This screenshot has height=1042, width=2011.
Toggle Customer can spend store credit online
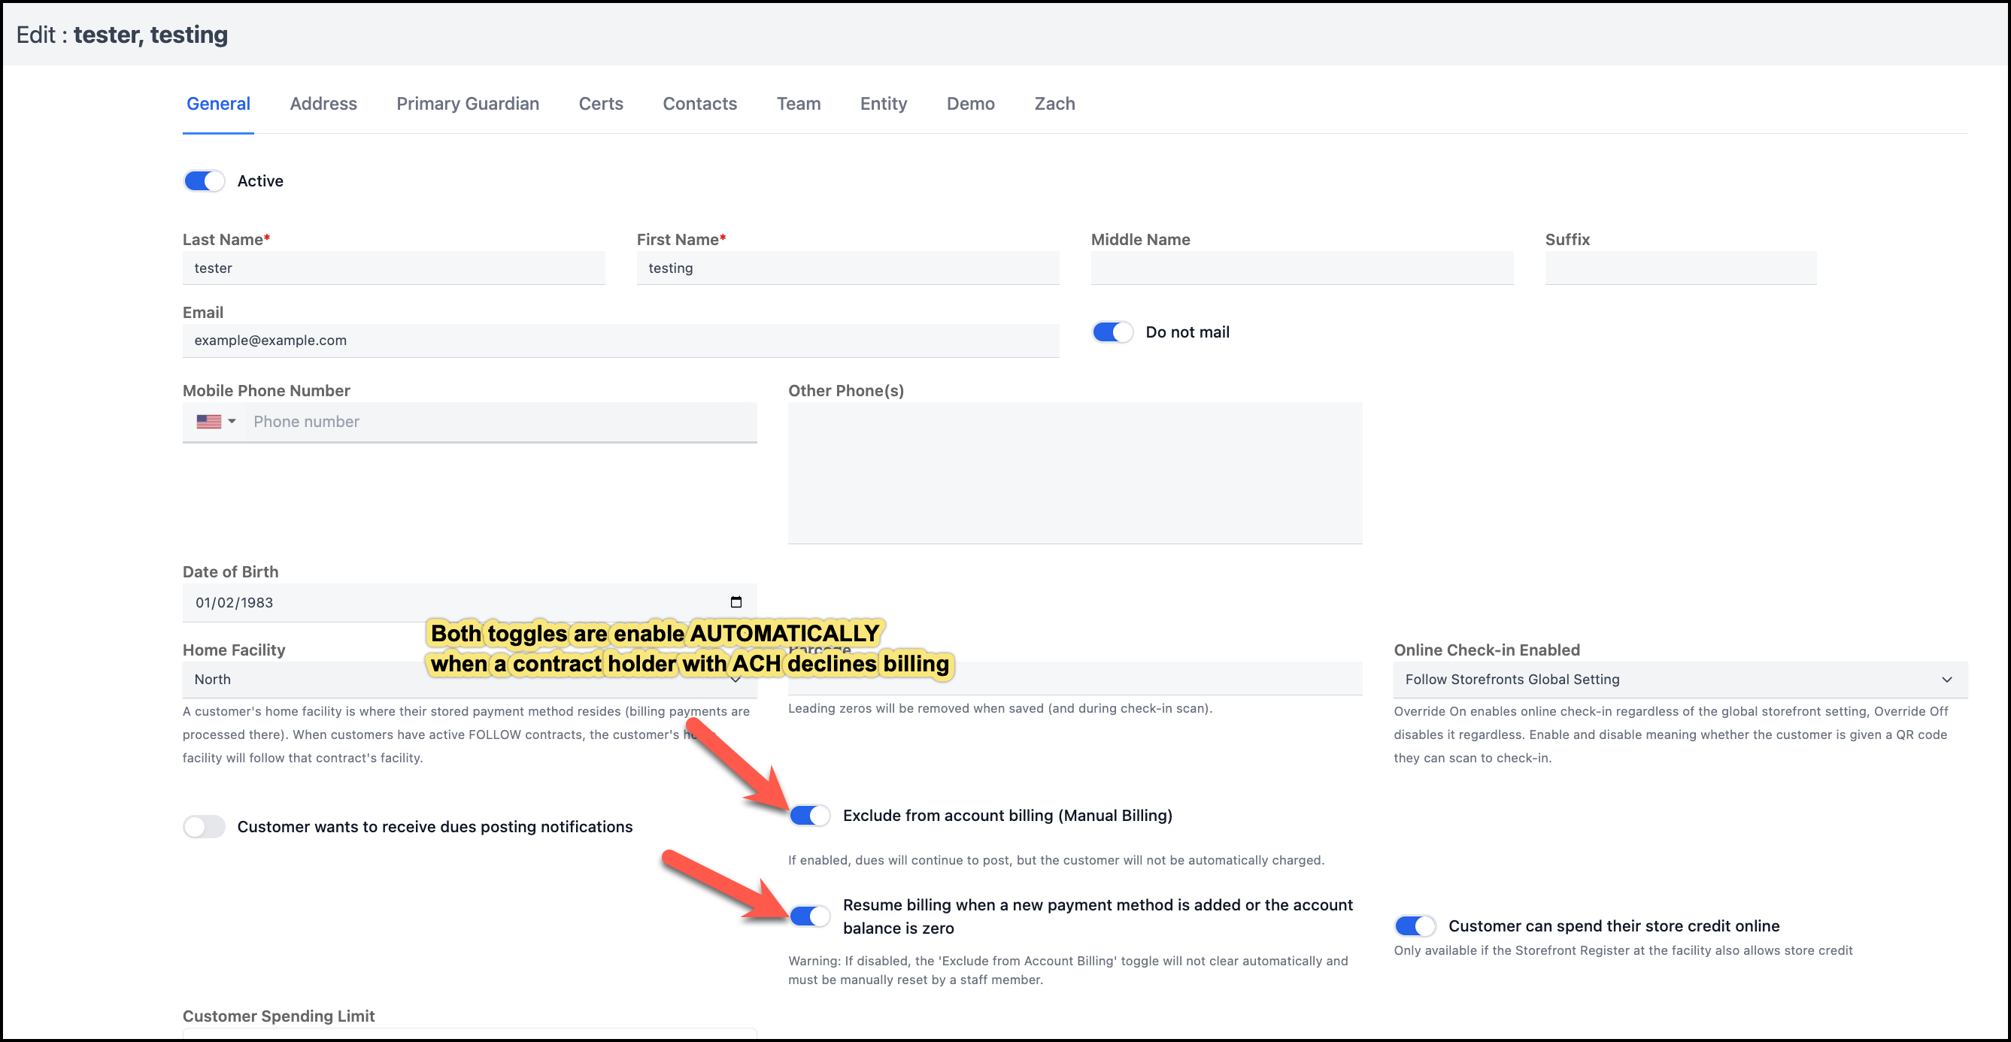point(1415,925)
